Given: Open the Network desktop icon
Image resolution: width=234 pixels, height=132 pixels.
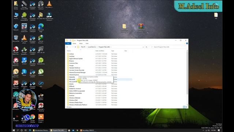Looking at the screenshot, I should [x=16, y=27].
